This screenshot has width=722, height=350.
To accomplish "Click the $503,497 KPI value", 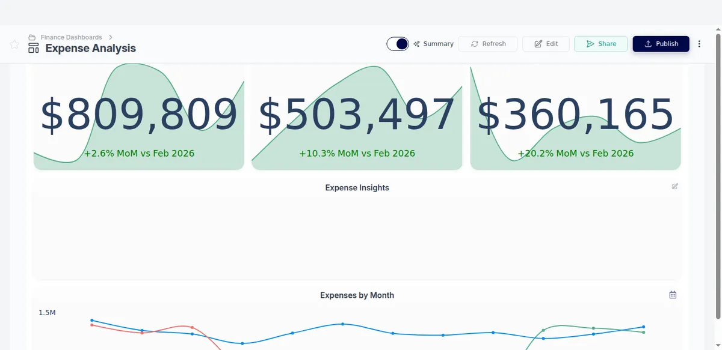I will click(357, 115).
